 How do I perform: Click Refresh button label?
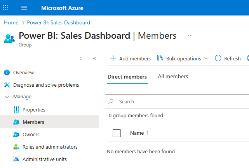pyautogui.click(x=232, y=59)
